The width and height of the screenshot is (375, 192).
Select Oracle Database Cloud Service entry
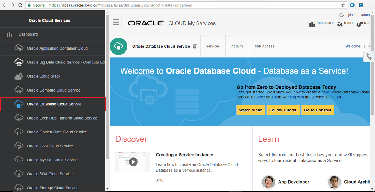(x=52, y=104)
